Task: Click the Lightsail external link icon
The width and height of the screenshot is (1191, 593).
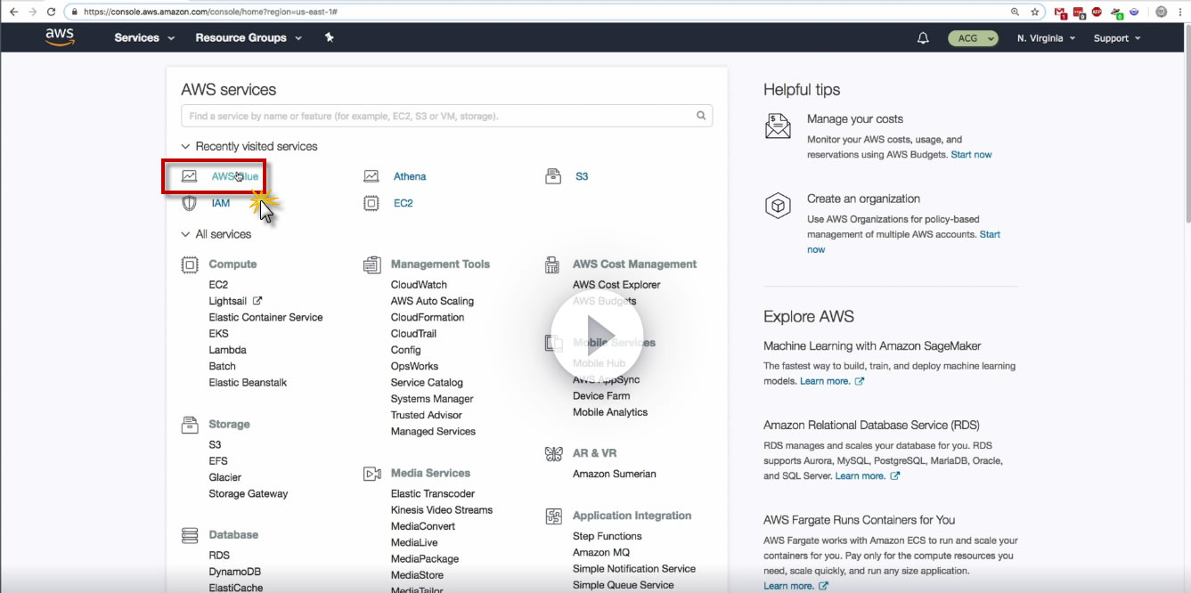Action: pos(257,301)
